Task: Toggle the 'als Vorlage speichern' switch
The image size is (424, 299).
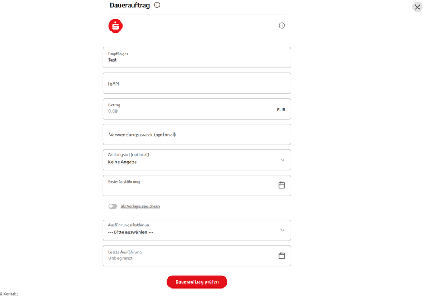Action: (x=113, y=206)
